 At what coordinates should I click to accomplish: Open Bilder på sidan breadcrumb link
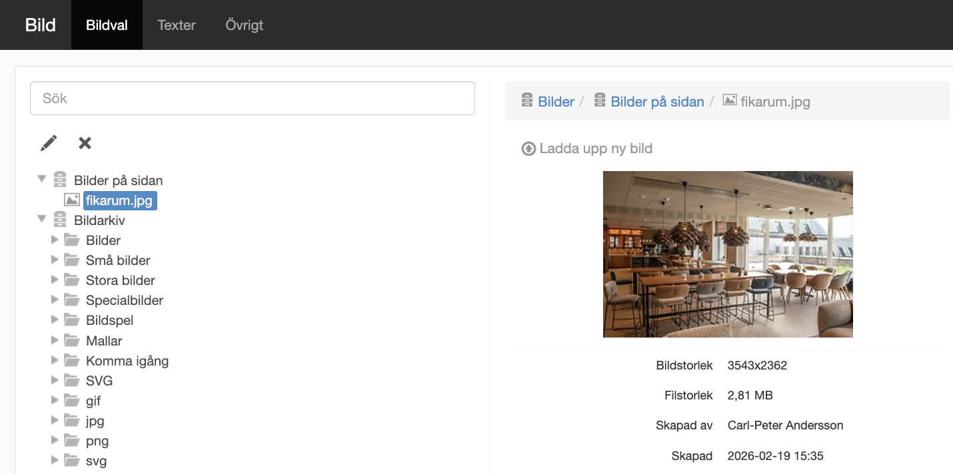pos(658,102)
